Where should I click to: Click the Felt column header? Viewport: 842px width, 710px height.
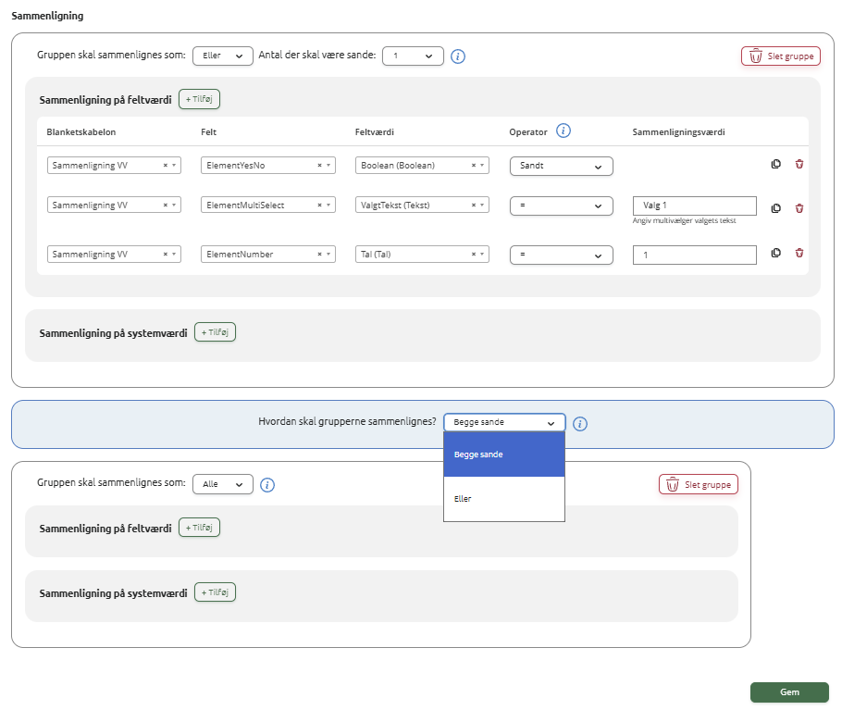[x=208, y=132]
